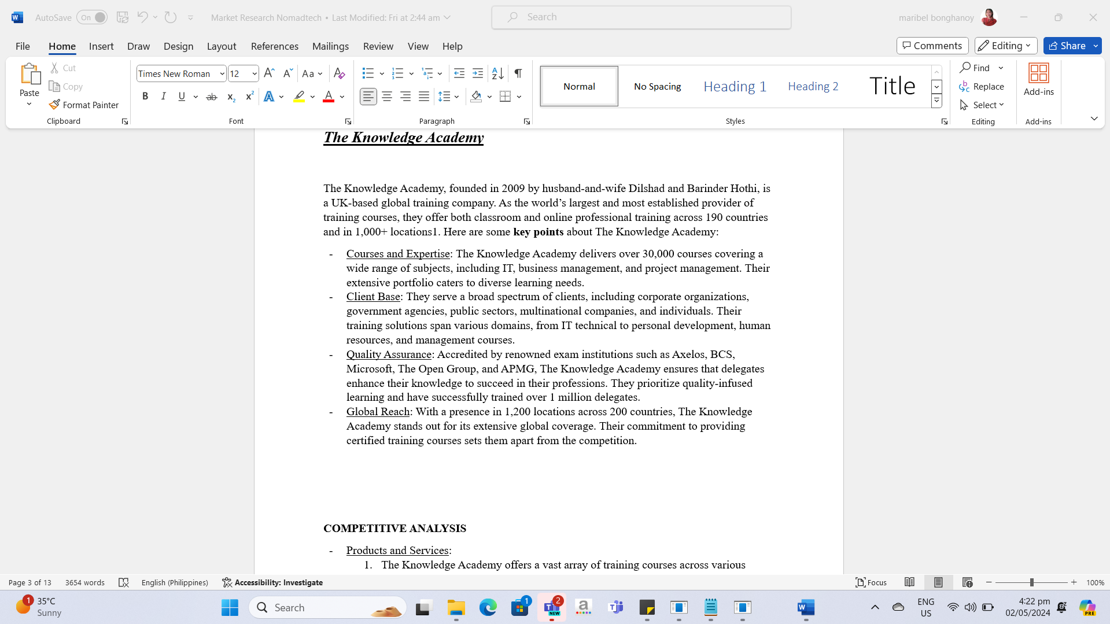Open the Font dialog launcher
Viewport: 1110px width, 624px height.
pyautogui.click(x=348, y=121)
